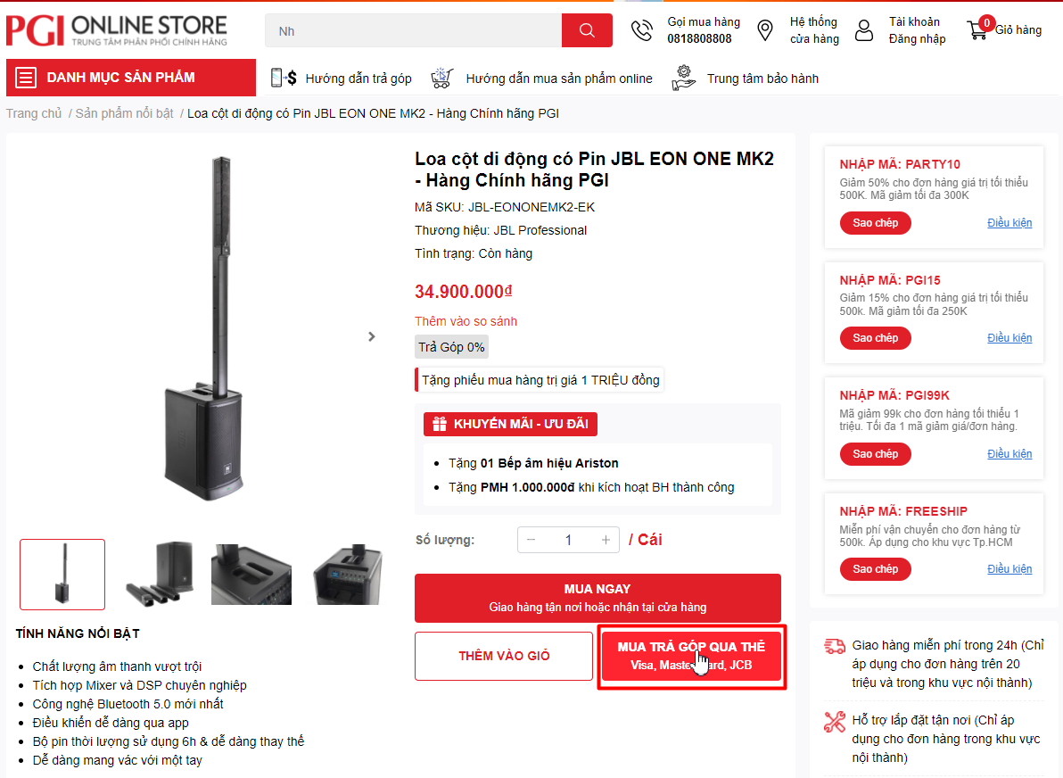Focus the product search input field
The image size is (1063, 778).
pos(413,30)
